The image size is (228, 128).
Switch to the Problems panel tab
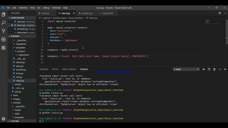[44, 69]
